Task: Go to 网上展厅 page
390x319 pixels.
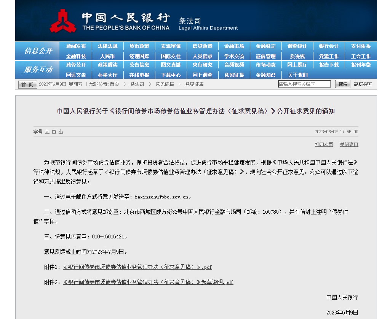Action: point(297,65)
